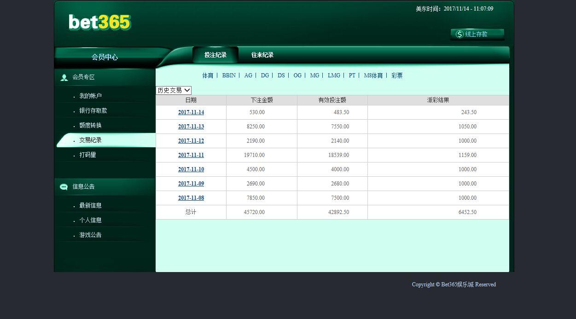Select the LMG category link
576x319 pixels.
tap(334, 75)
